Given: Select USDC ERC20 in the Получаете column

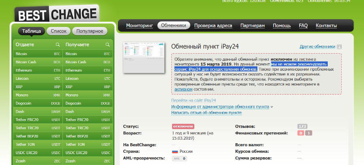Looking at the screenshot, I should coord(88,153).
